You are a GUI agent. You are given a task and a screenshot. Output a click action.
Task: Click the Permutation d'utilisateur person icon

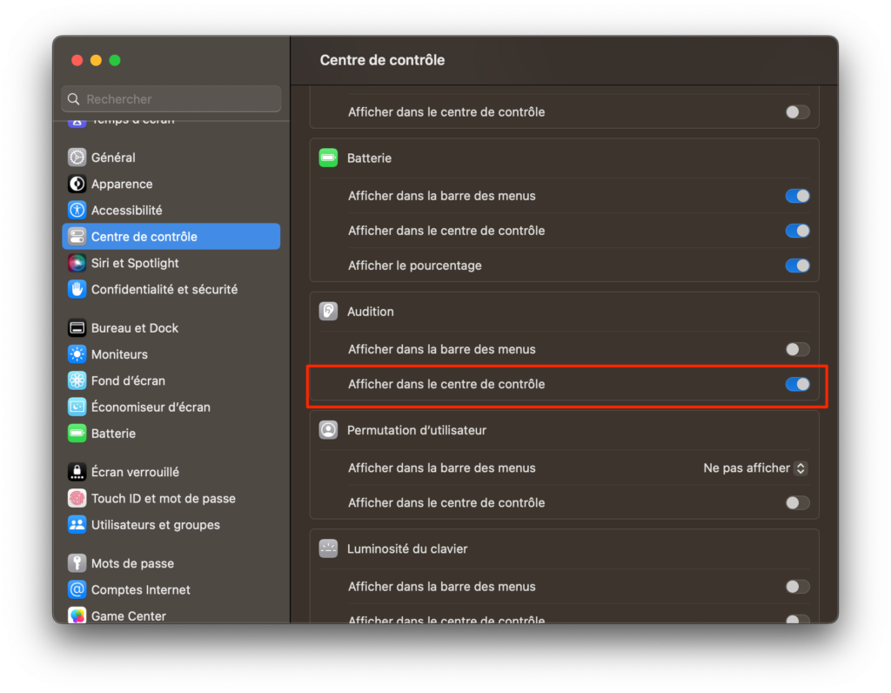point(328,430)
